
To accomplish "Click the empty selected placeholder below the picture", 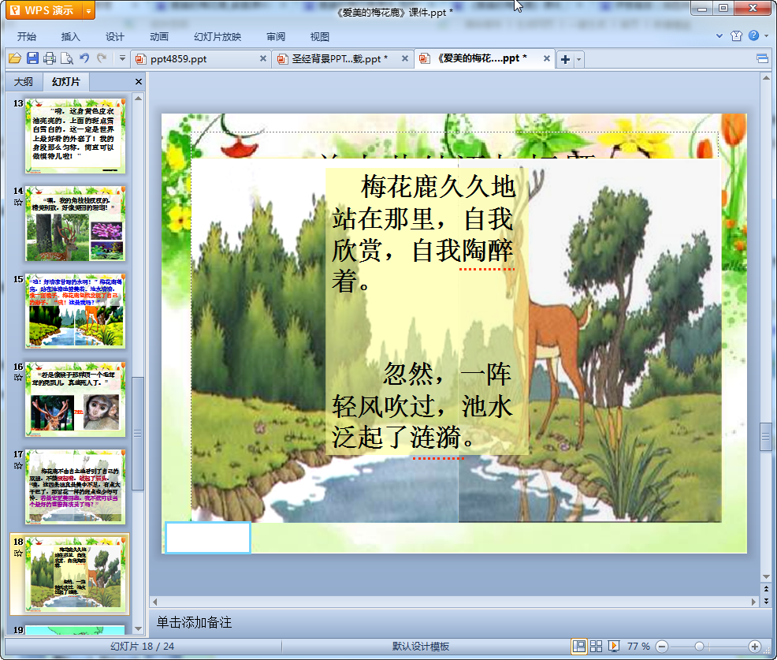I will click(207, 538).
